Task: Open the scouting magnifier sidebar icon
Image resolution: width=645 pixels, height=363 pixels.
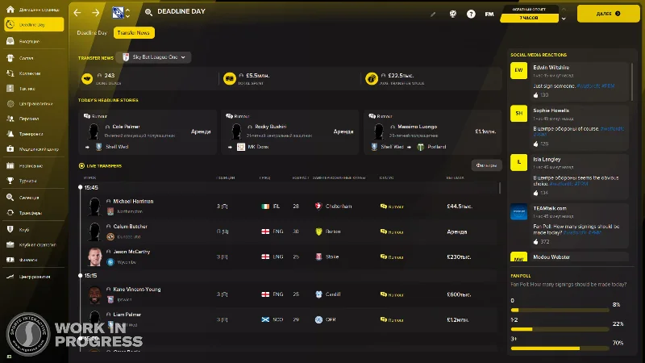Action: pos(10,198)
